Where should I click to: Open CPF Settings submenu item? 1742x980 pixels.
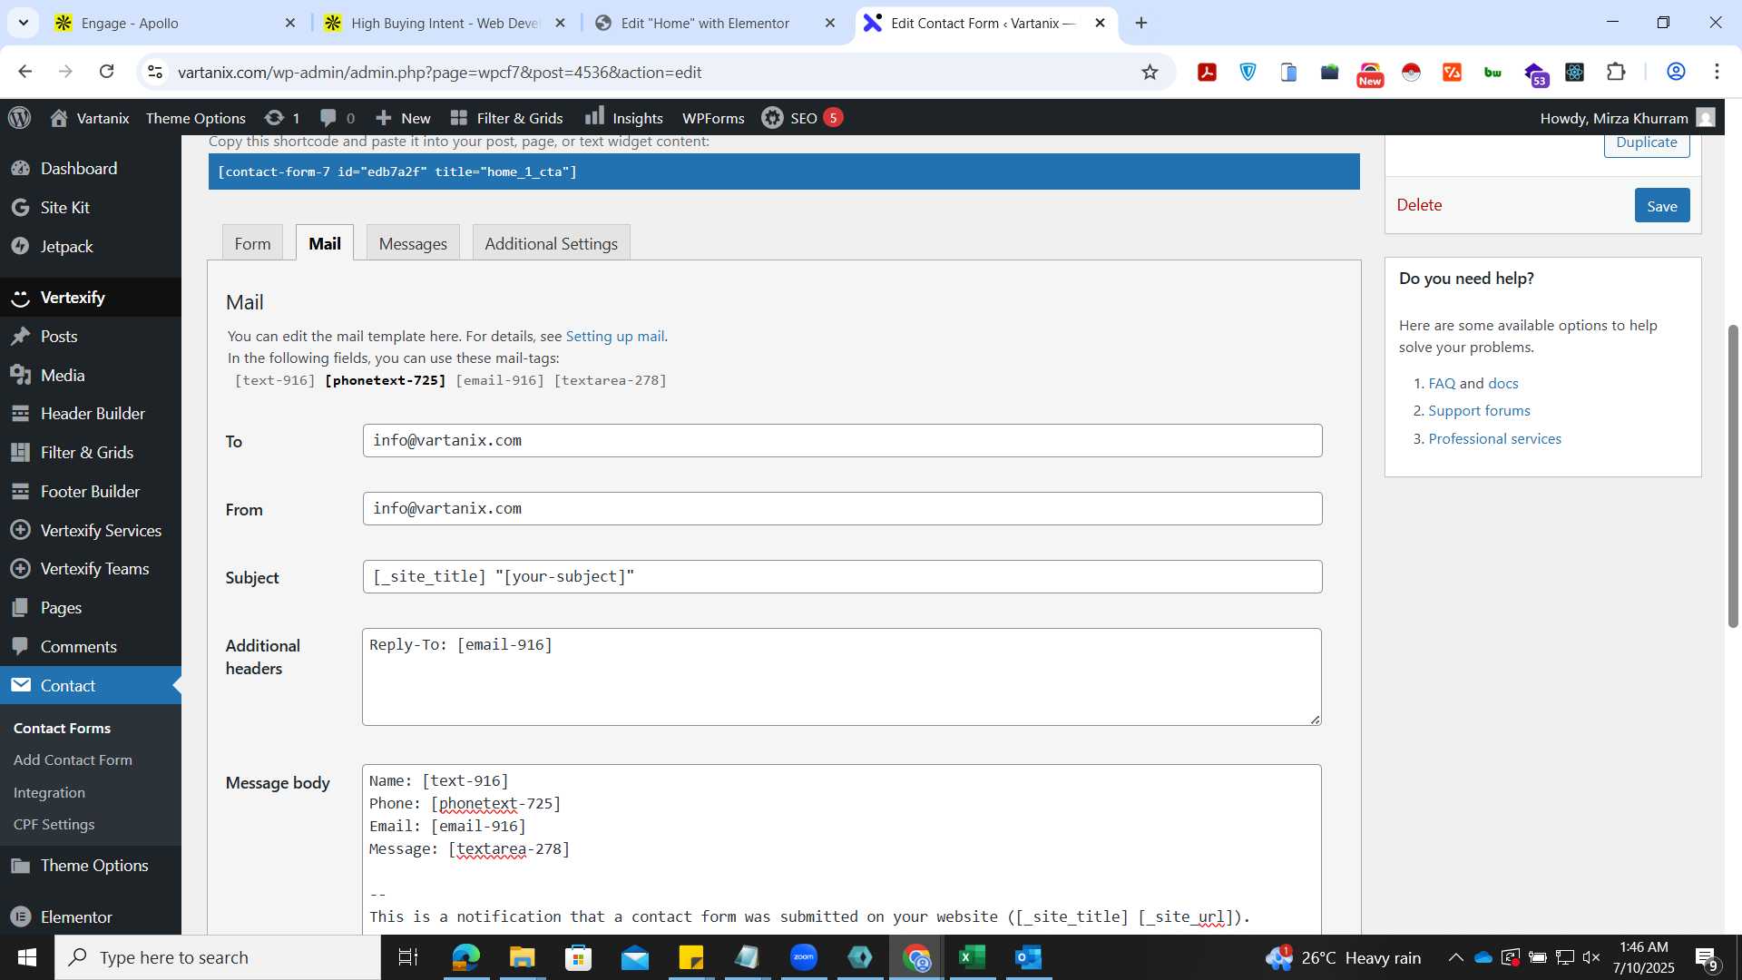click(54, 824)
